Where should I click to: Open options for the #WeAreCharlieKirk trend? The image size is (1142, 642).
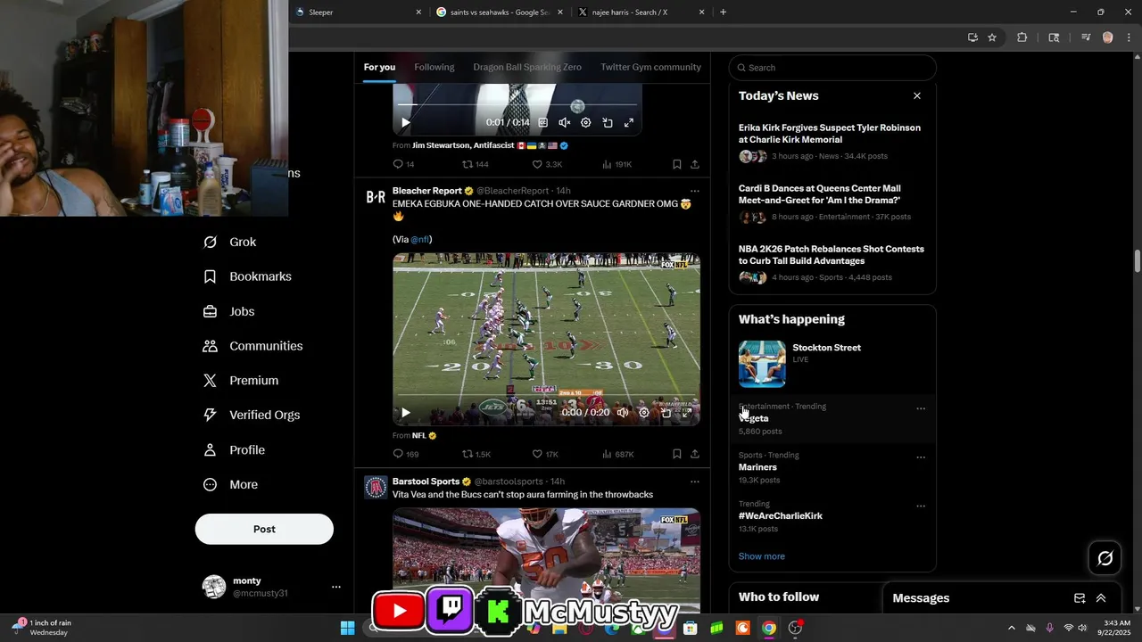[921, 506]
